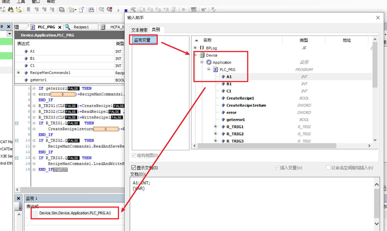
Task: Click the binoculars find icon in toolbar
Action: (11, 10)
